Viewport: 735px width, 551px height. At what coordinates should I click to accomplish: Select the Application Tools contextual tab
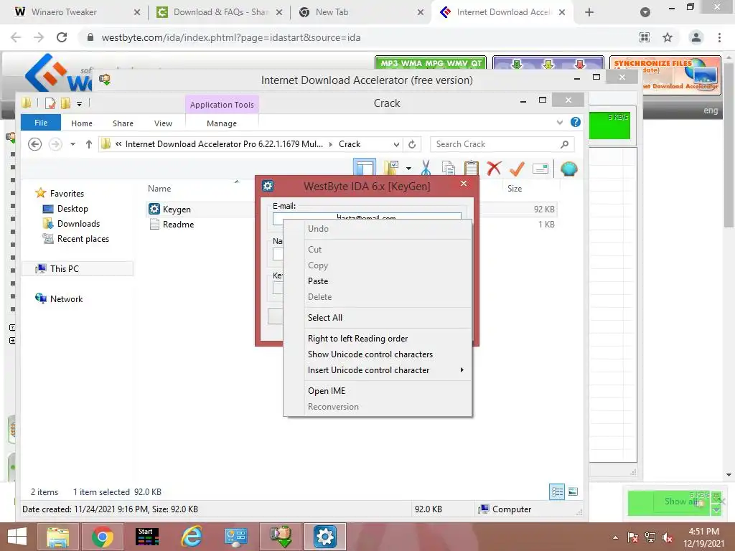click(222, 105)
